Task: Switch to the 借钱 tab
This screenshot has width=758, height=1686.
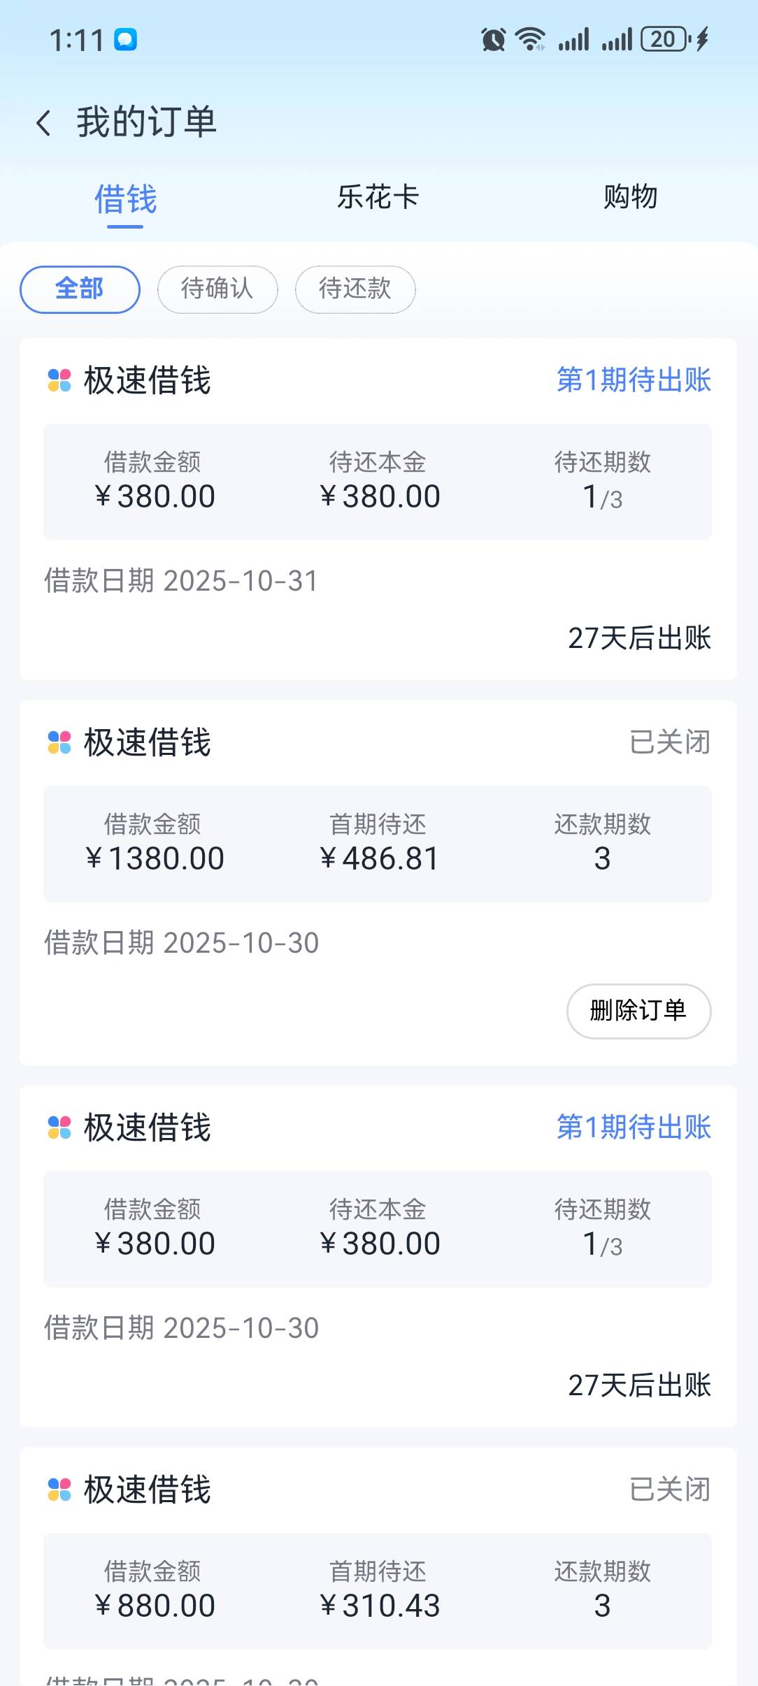Action: pos(125,199)
